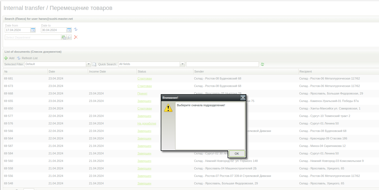
Task: Sort by the Date column header
Action: 68,71
